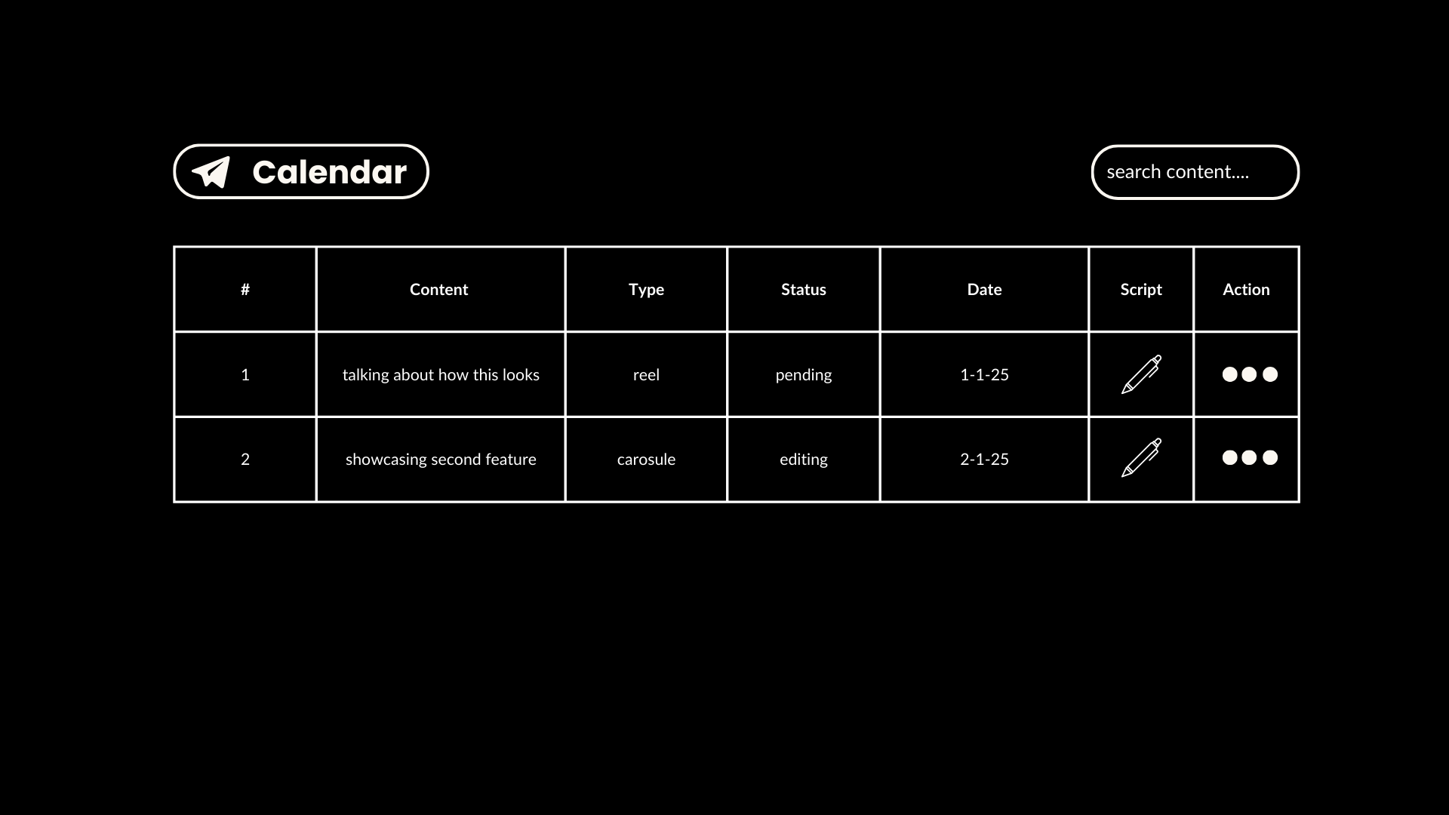Click the Content column header to sort
This screenshot has height=815, width=1449.
[x=439, y=288]
